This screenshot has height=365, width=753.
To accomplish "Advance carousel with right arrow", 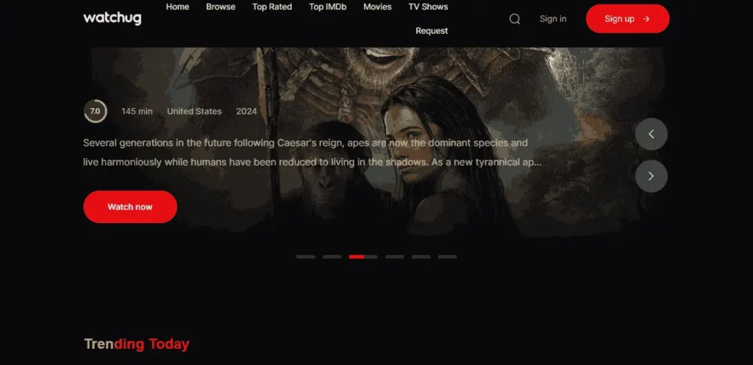I will 652,177.
